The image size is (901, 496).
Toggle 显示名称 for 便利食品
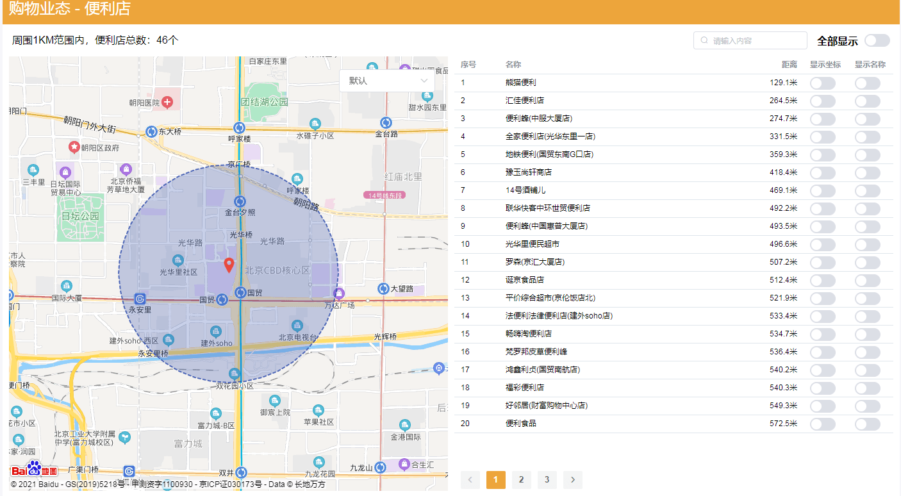point(868,424)
